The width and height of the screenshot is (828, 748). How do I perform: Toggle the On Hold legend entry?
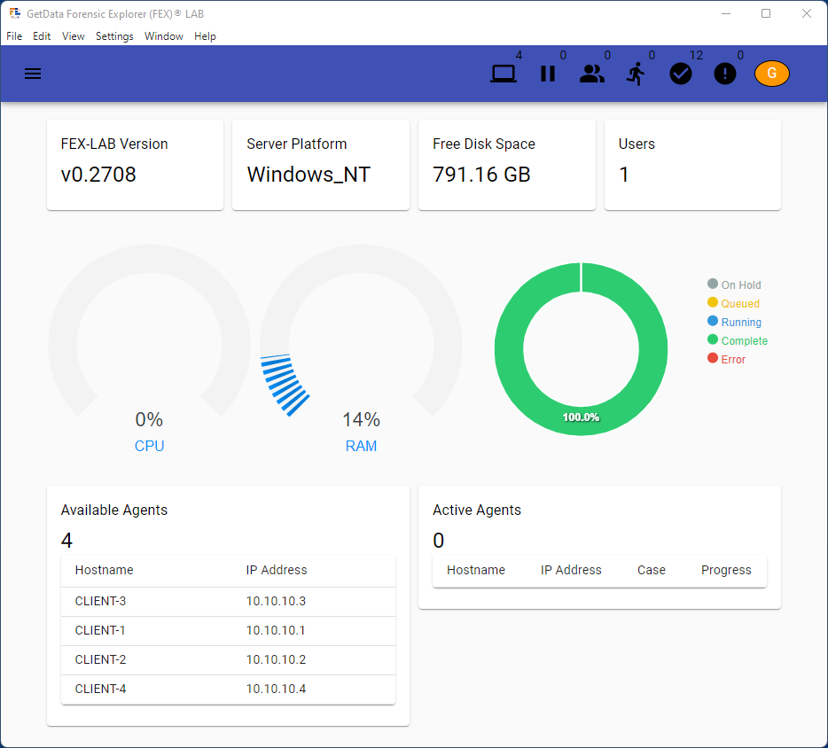[734, 284]
